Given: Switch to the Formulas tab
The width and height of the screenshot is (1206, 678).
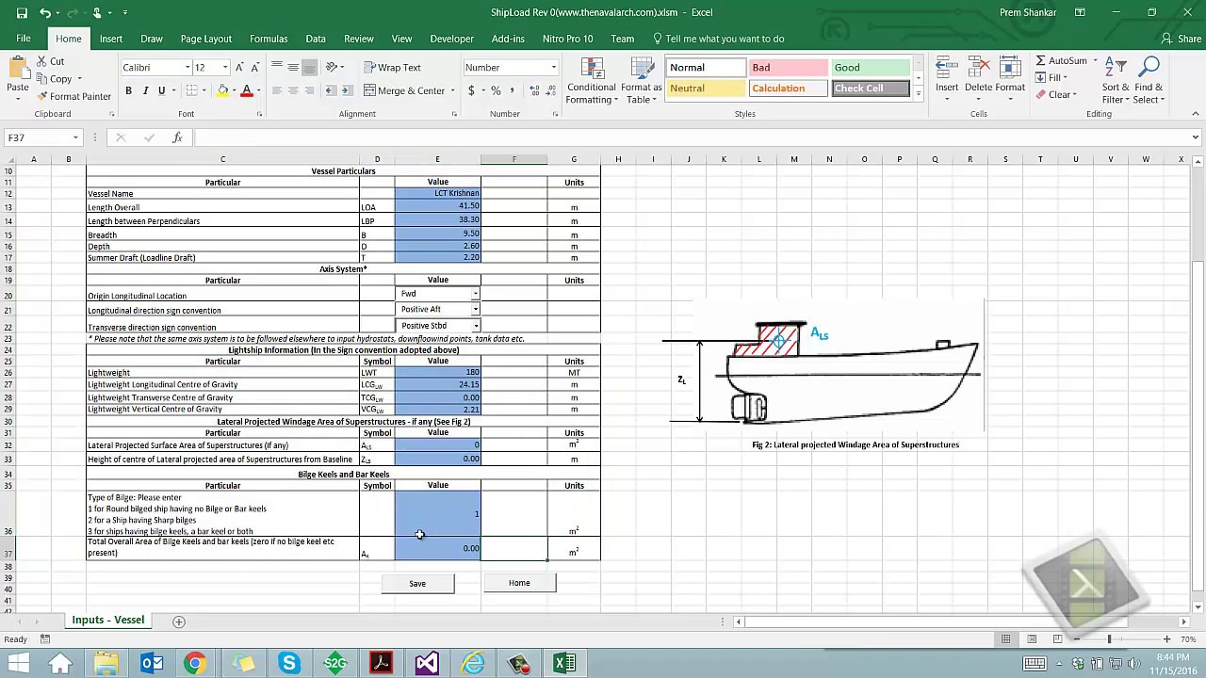Looking at the screenshot, I should point(269,39).
